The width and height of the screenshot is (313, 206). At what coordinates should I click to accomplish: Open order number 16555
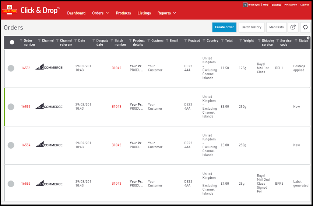pyautogui.click(x=26, y=106)
